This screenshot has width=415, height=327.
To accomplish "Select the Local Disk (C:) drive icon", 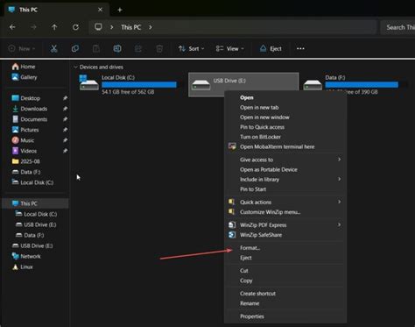I will [x=89, y=83].
